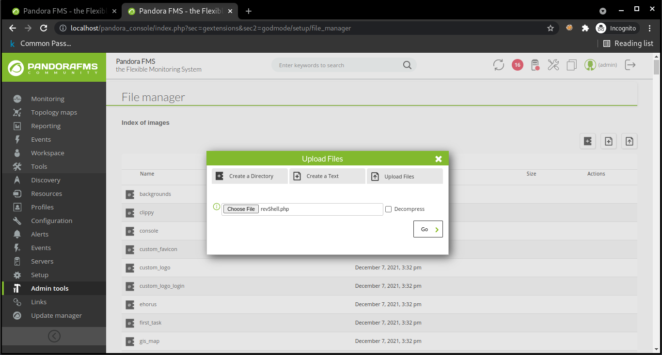662x355 pixels.
Task: Click the upload file icon above the table
Action: pos(629,141)
